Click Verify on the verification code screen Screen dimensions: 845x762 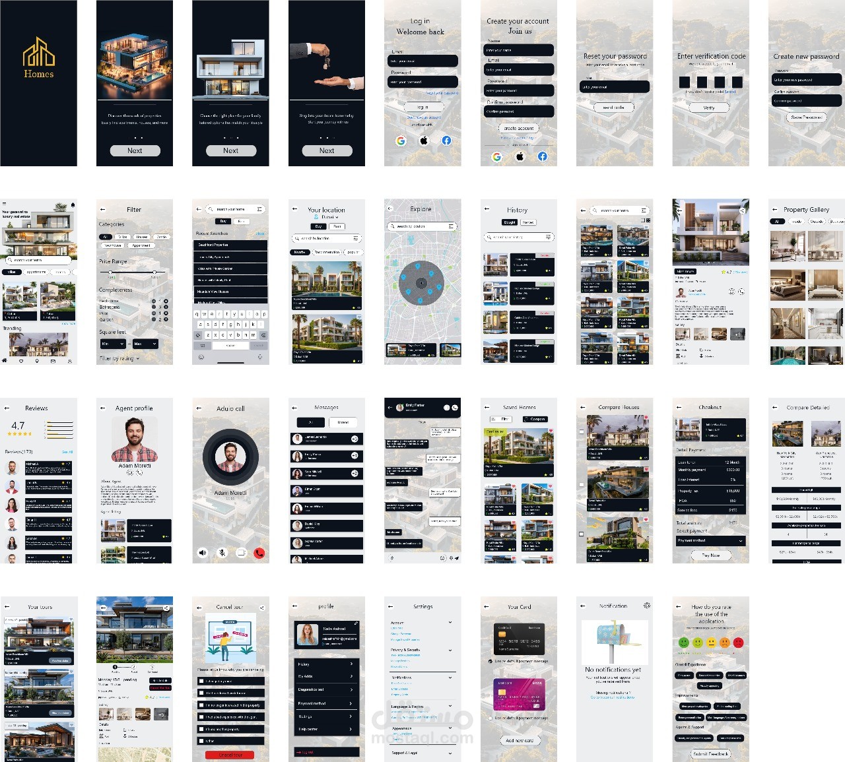tap(709, 108)
